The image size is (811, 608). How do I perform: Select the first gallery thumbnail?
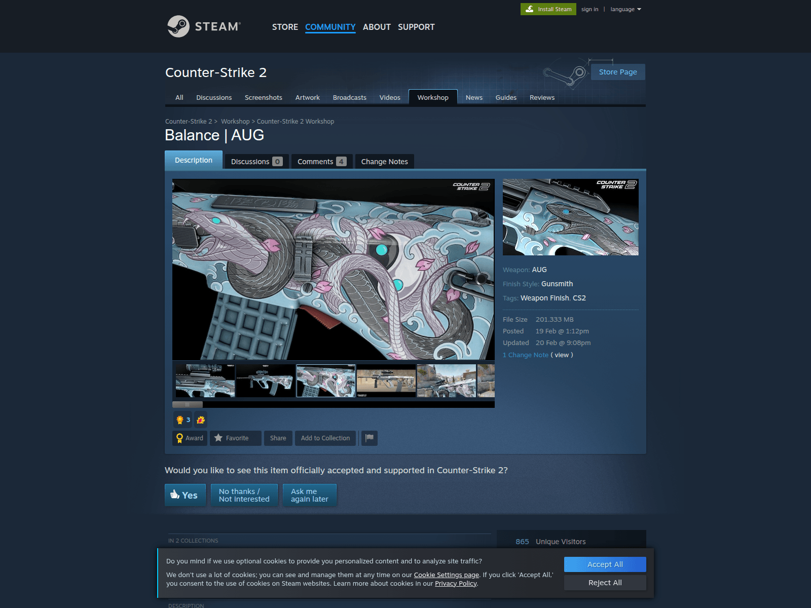pos(205,381)
